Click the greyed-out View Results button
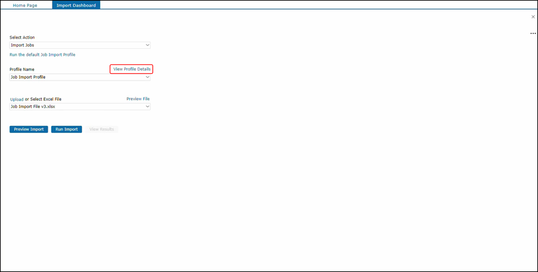The width and height of the screenshot is (538, 272). (x=102, y=129)
